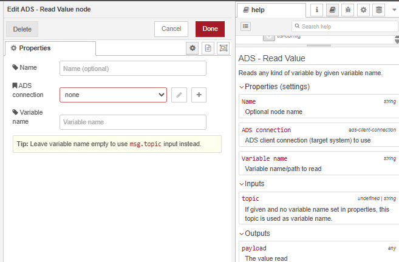Open node properties gear icon
Image resolution: width=399 pixels, height=262 pixels.
click(193, 48)
